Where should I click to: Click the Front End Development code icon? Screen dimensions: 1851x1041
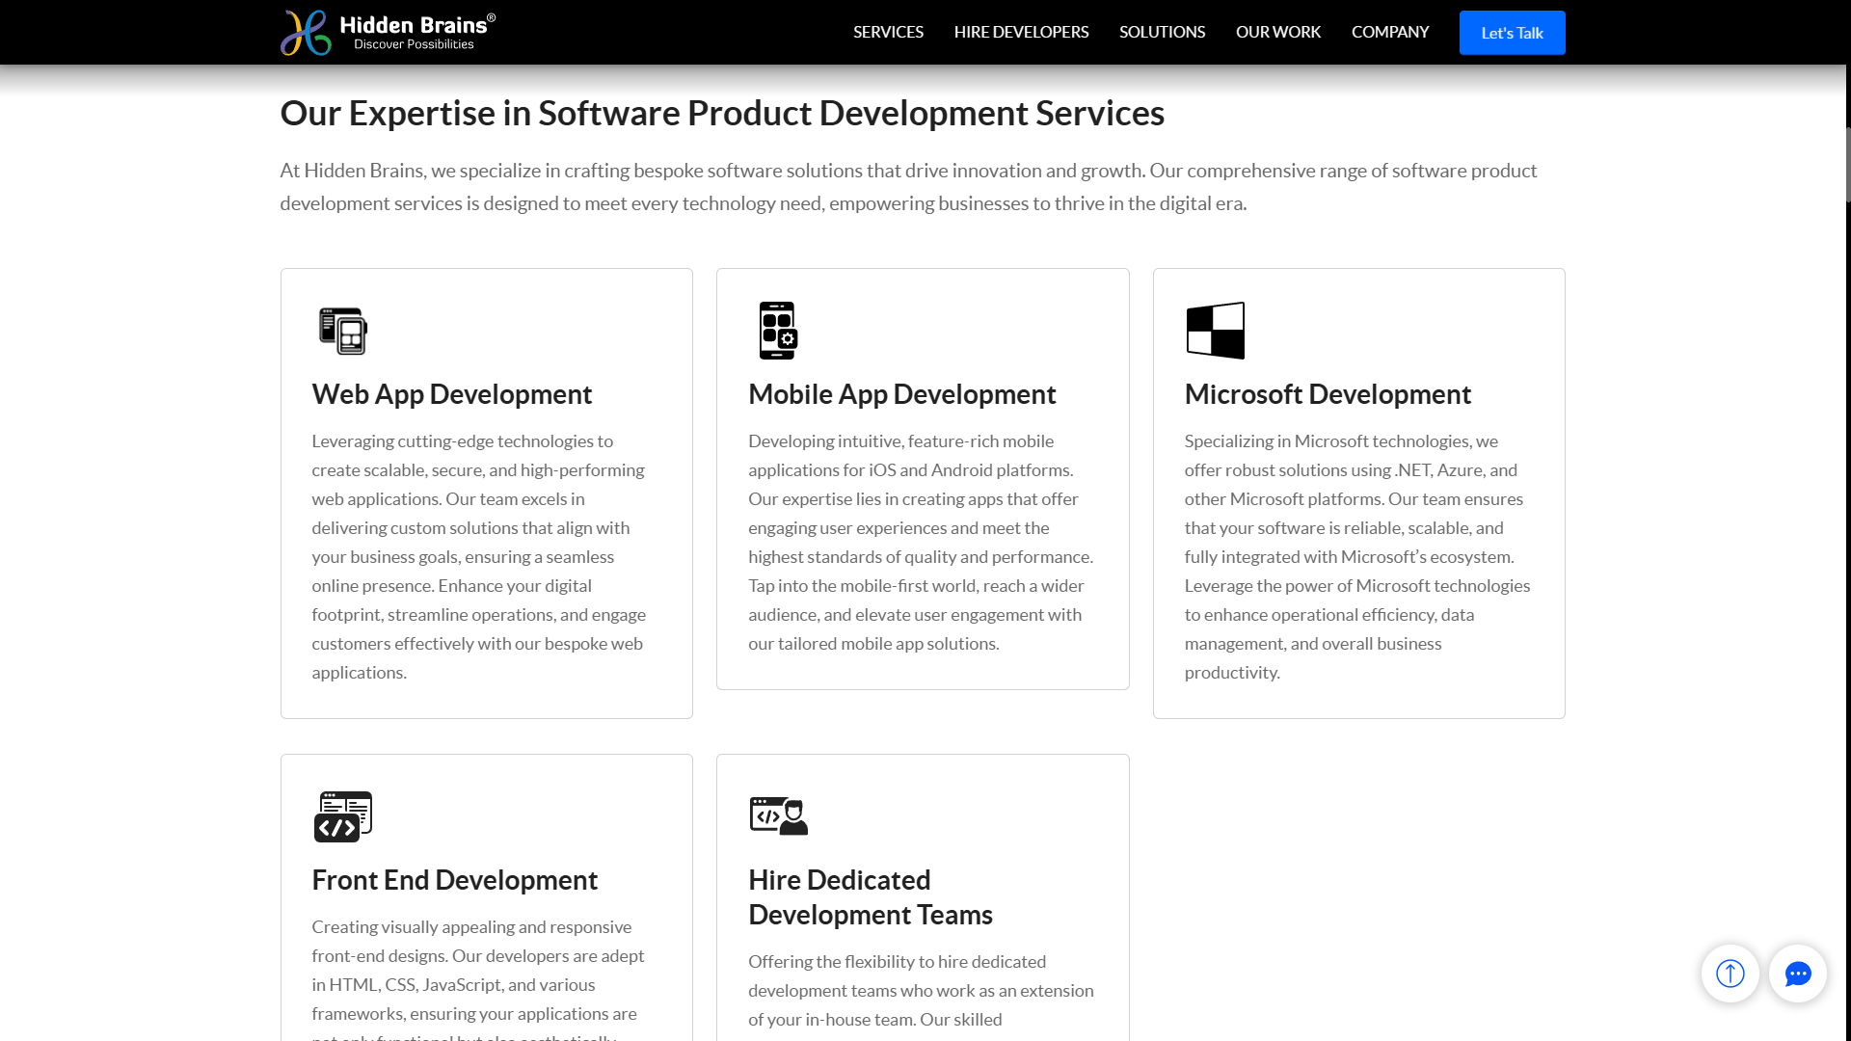[x=343, y=816]
